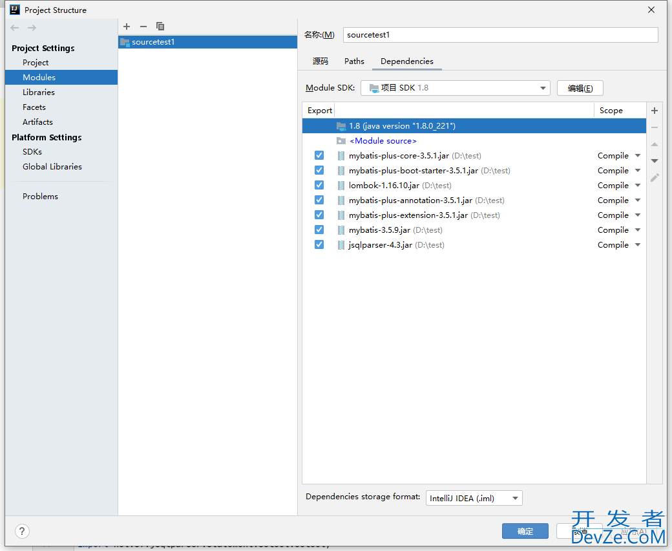This screenshot has width=672, height=551.
Task: Toggle export checkbox for mybatis-3.5.9.jar
Action: click(x=319, y=230)
